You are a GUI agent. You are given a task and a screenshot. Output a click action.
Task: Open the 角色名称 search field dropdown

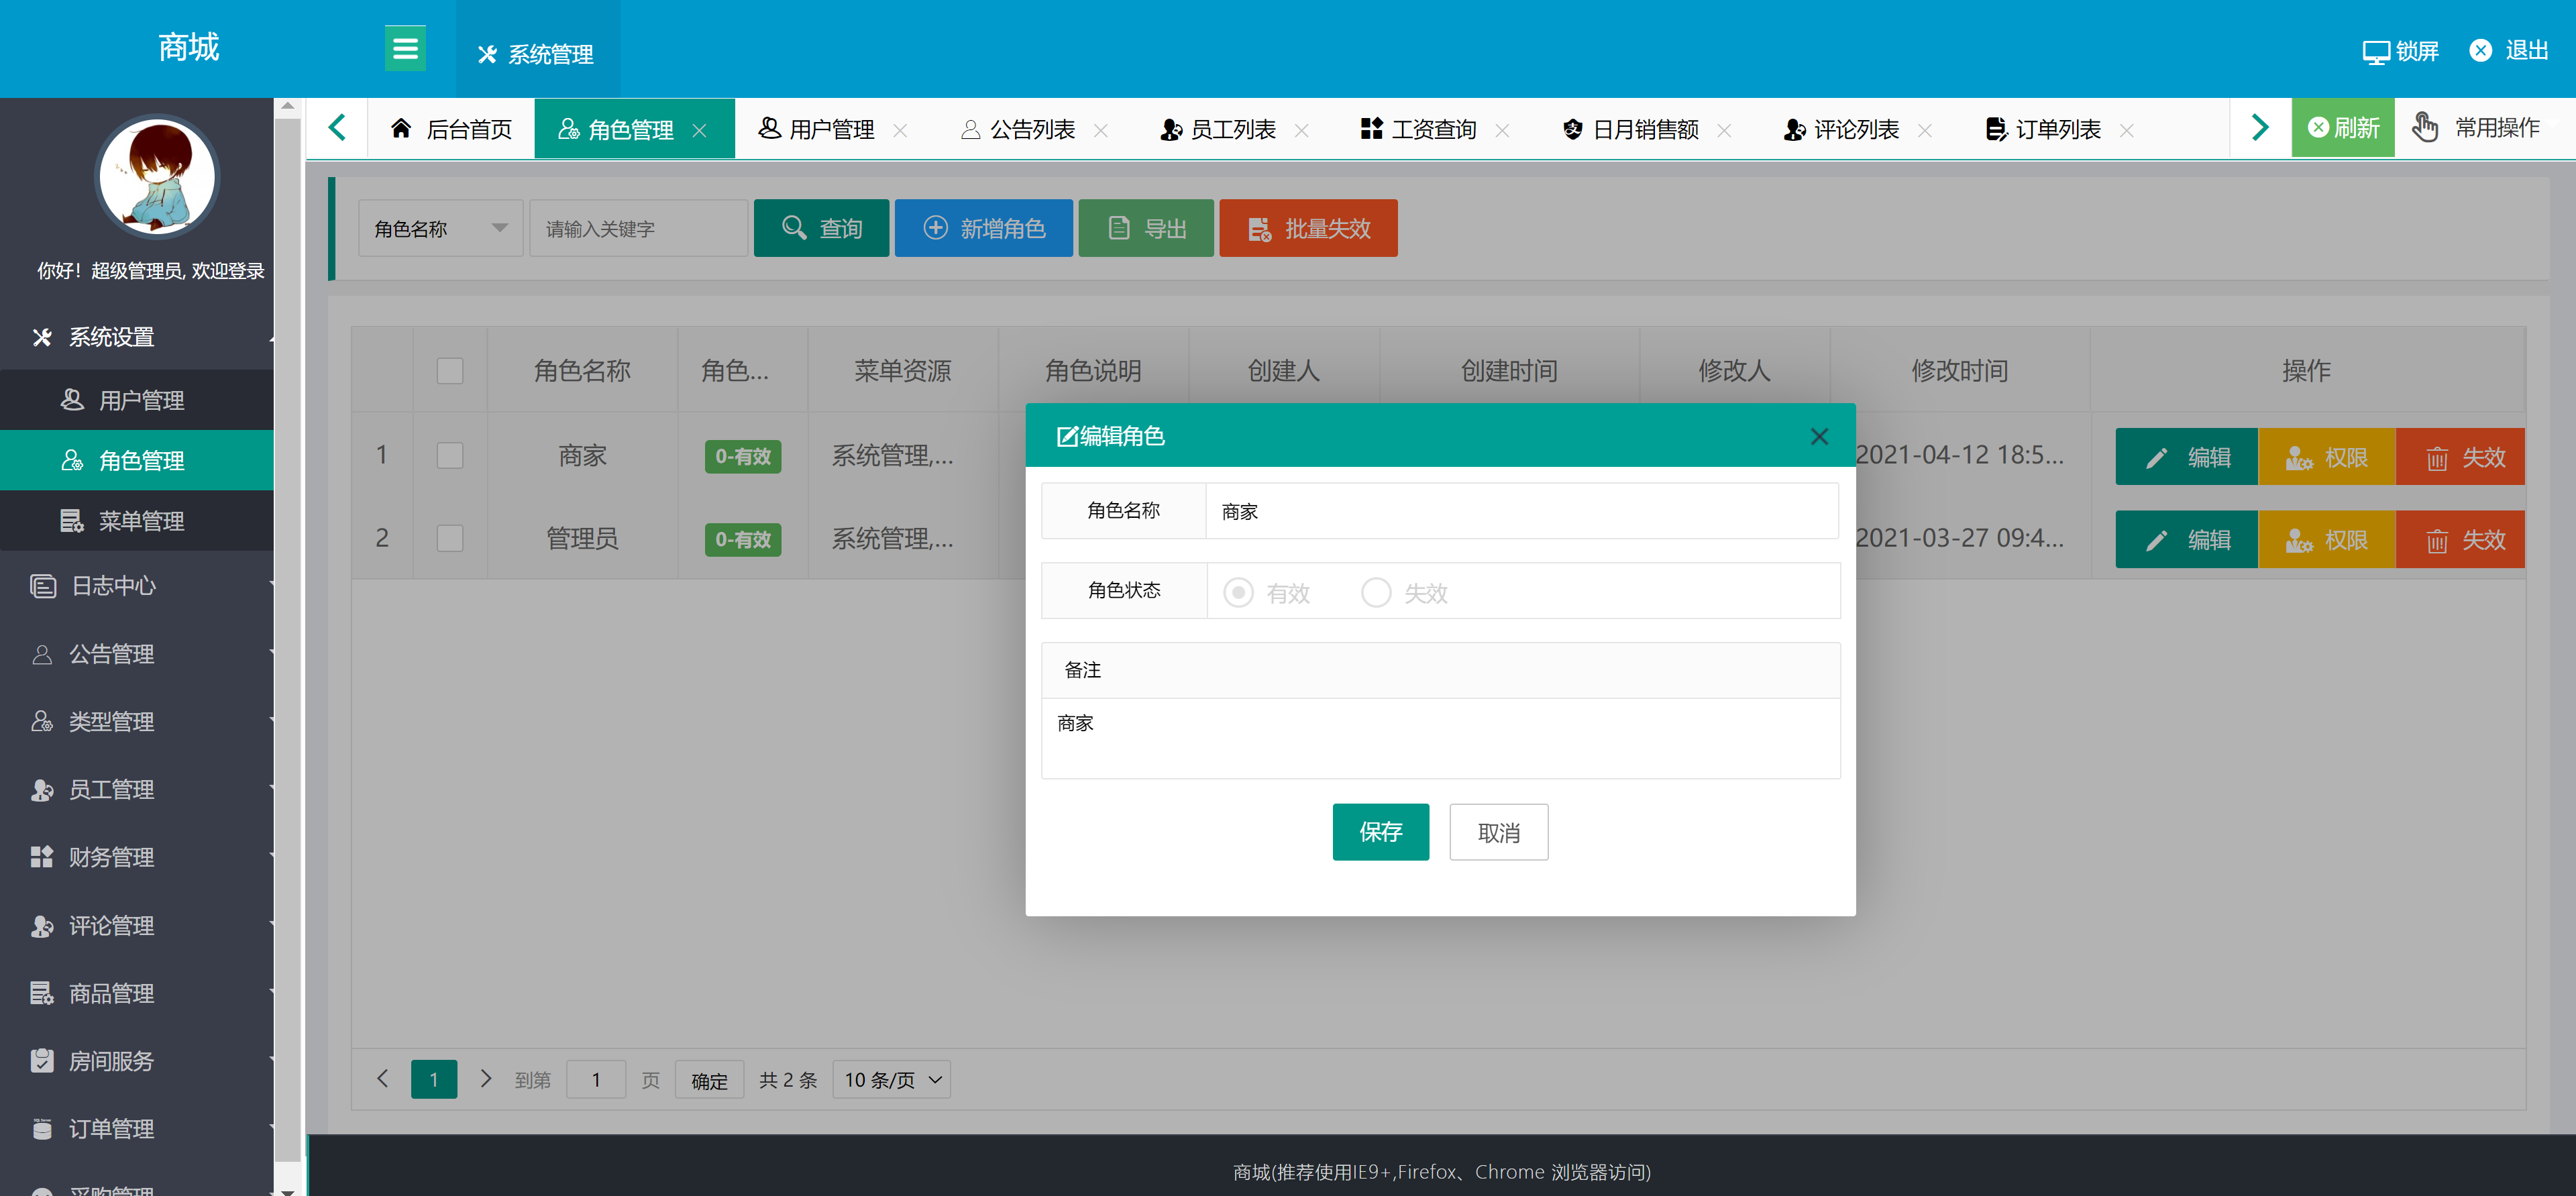pyautogui.click(x=440, y=228)
